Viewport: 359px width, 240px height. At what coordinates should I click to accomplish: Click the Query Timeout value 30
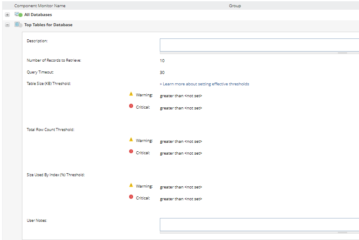[x=162, y=73]
